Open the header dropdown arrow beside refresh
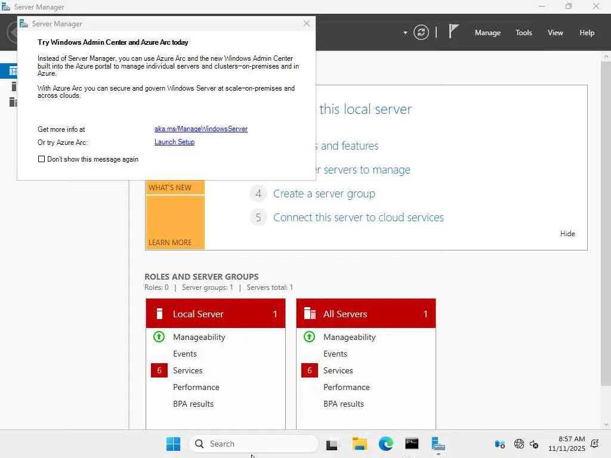The width and height of the screenshot is (611, 458). [x=405, y=33]
